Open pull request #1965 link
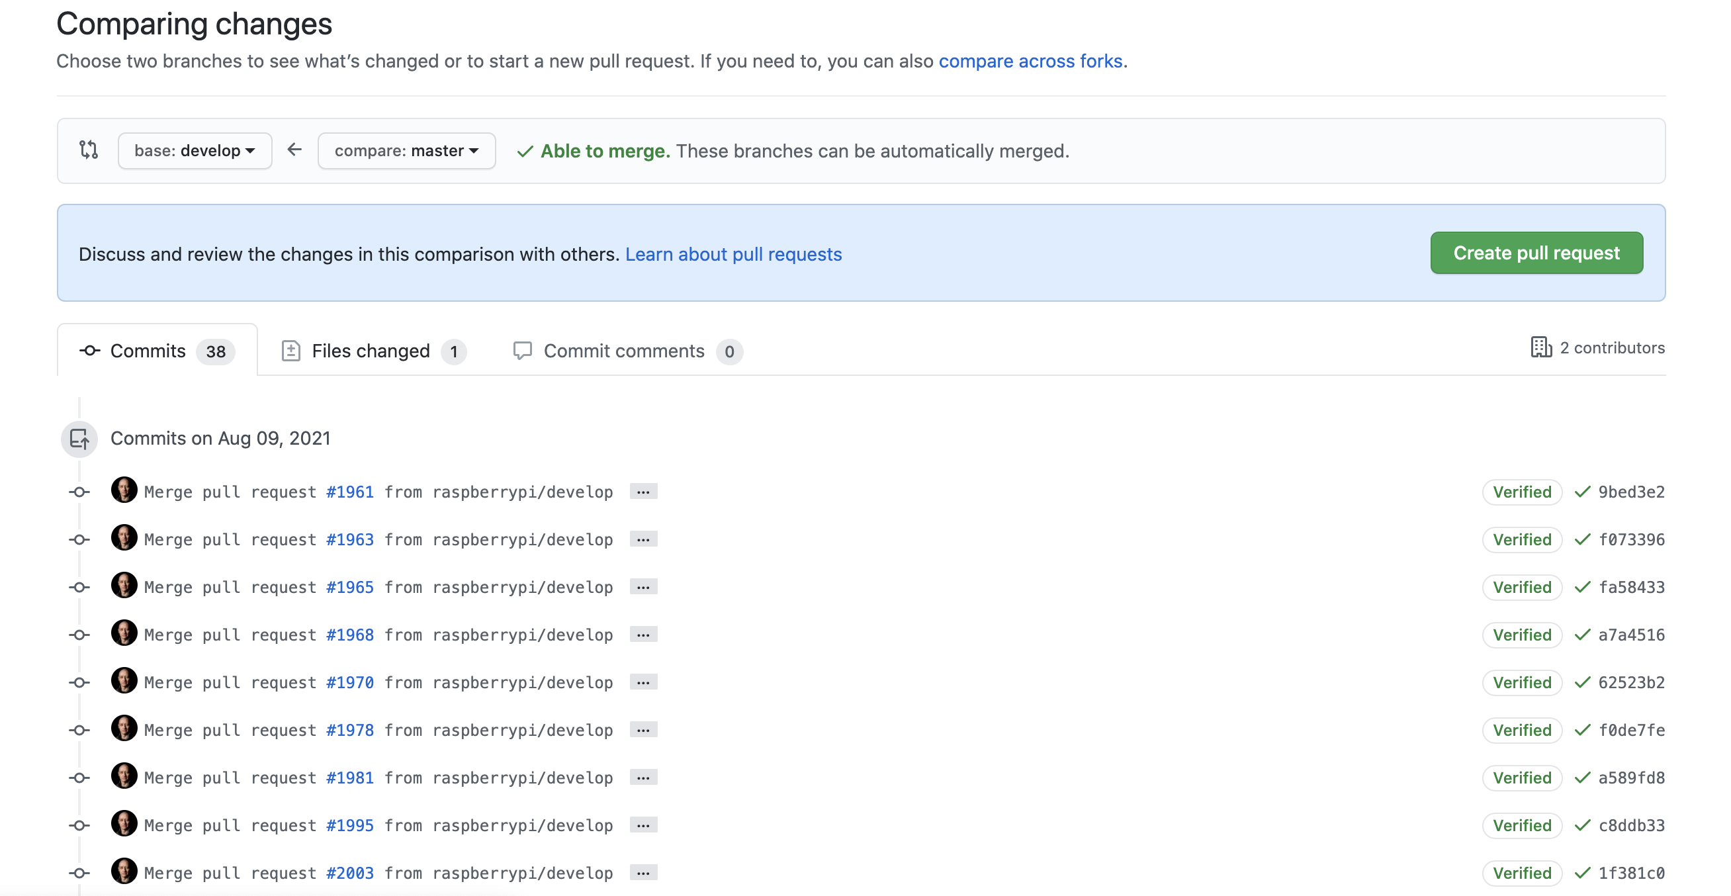 coord(349,588)
